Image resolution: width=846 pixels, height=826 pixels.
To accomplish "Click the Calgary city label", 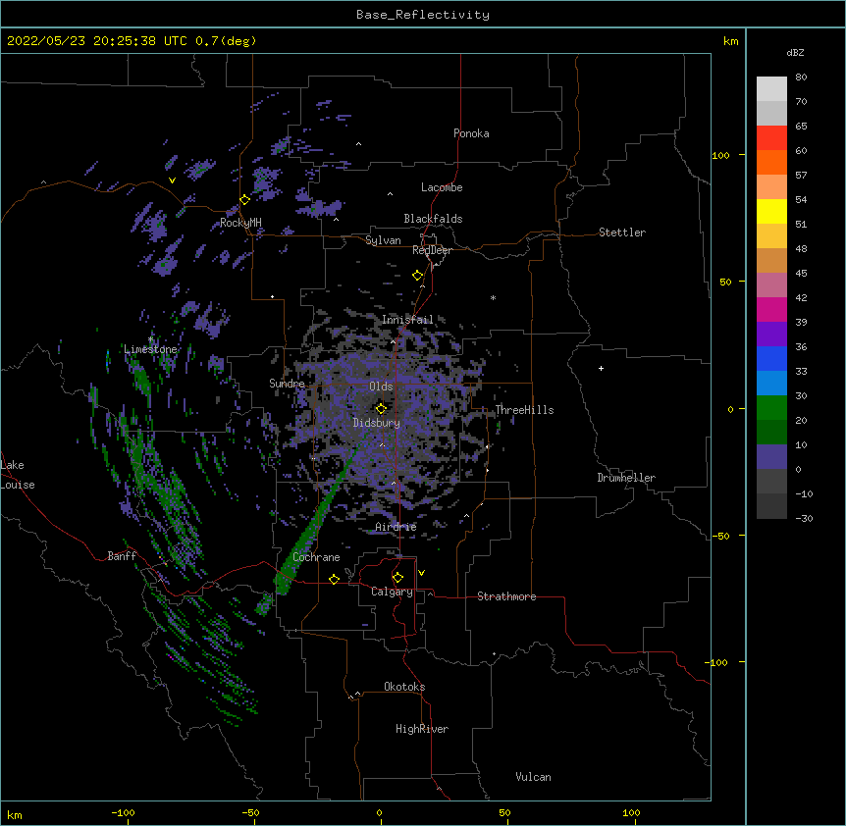I will pyautogui.click(x=392, y=592).
